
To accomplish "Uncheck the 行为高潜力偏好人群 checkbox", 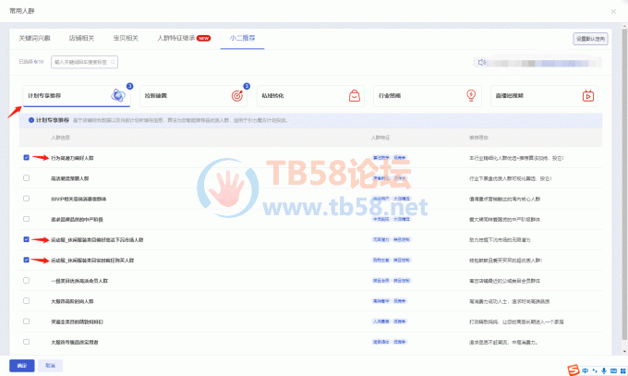I will 27,158.
